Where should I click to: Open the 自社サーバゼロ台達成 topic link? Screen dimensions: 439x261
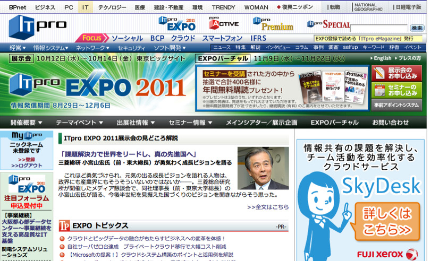coord(147,247)
